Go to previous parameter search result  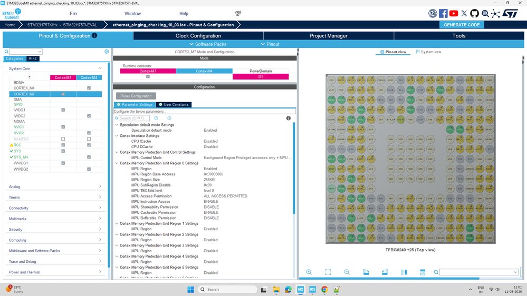click(x=156, y=118)
